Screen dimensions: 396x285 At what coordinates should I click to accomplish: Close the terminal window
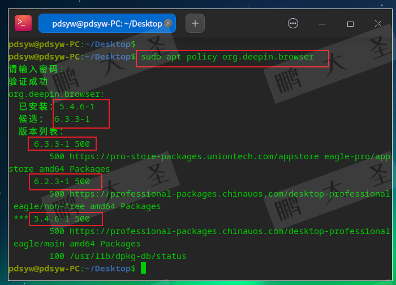pos(378,24)
